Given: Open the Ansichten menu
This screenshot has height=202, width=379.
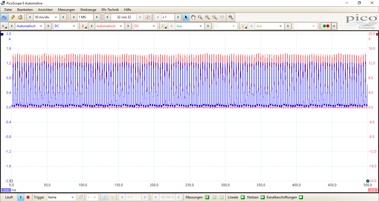Looking at the screenshot, I should coord(45,10).
